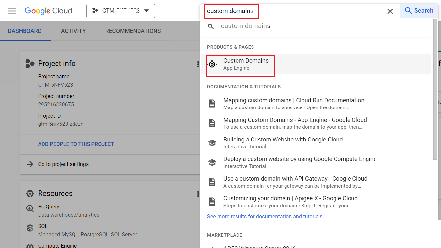Clear search text with the X icon
This screenshot has width=441, height=248.
[390, 11]
